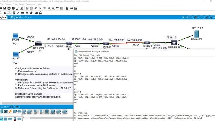Open the Tools menu in Packet Tracer
Image resolution: width=215 pixels, height=121 pixels.
point(21,4)
